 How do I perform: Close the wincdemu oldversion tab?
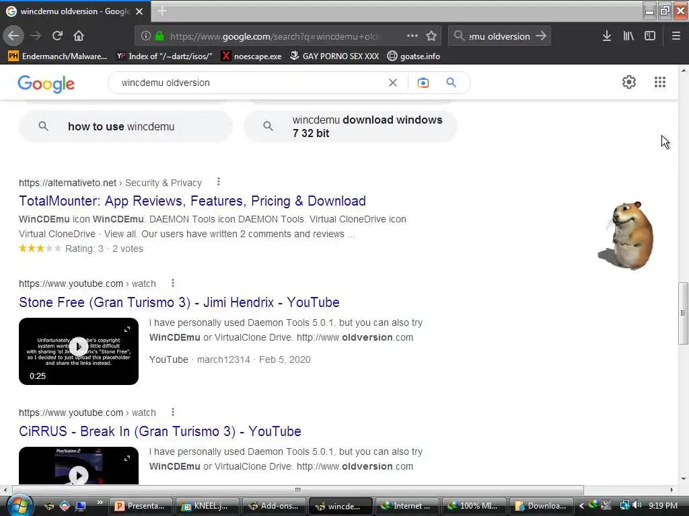[139, 11]
